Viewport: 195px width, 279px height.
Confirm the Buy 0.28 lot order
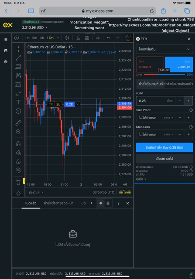pos(164,147)
